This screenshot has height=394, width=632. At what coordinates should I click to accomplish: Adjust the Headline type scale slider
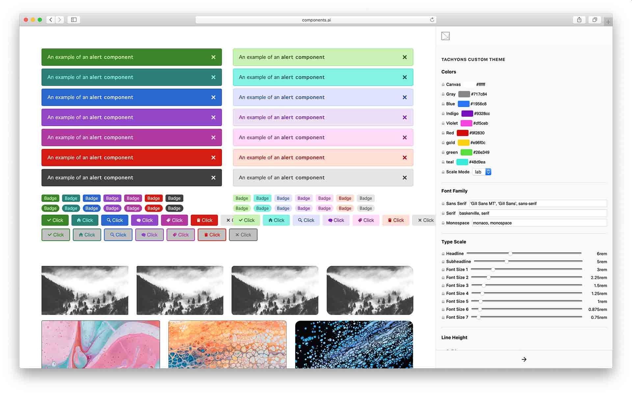[511, 253]
